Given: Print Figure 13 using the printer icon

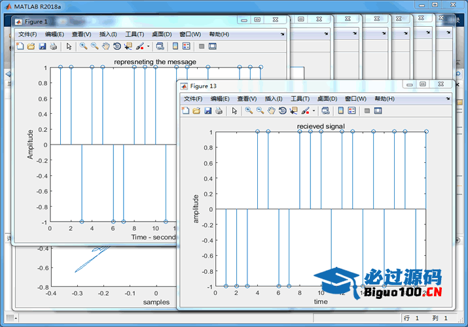Looking at the screenshot, I should tap(219, 111).
